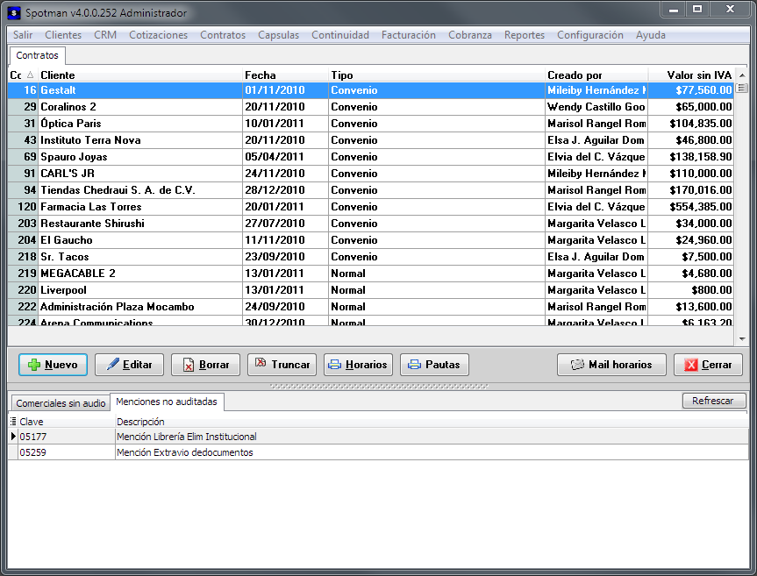Screen dimensions: 757x576
Task: Open the Ayuda menu
Action: [651, 35]
